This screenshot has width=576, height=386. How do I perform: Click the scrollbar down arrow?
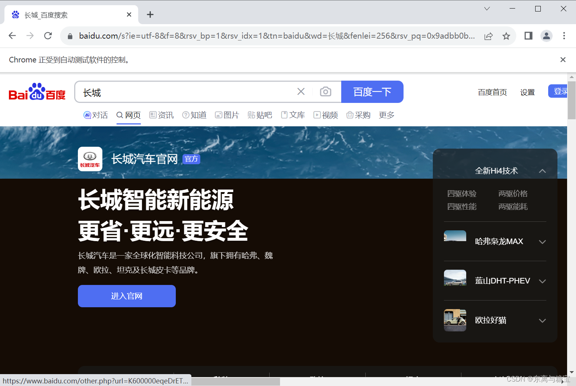(x=572, y=372)
